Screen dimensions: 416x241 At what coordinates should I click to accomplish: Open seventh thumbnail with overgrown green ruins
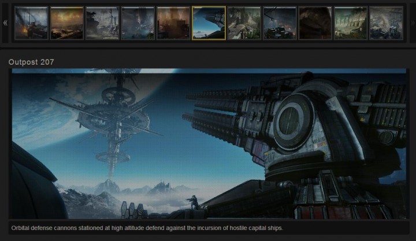click(x=244, y=23)
